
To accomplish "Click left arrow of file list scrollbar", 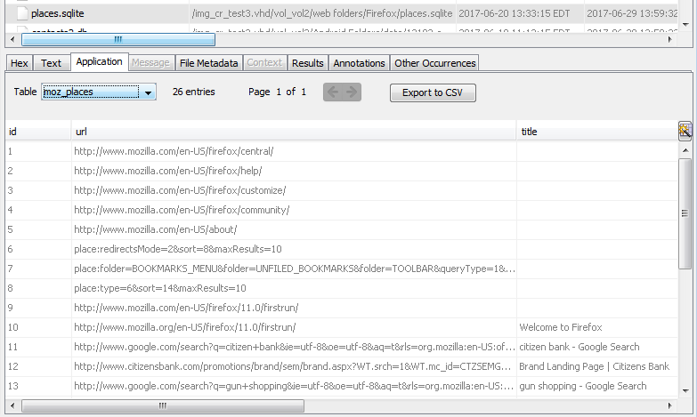I will (12, 39).
